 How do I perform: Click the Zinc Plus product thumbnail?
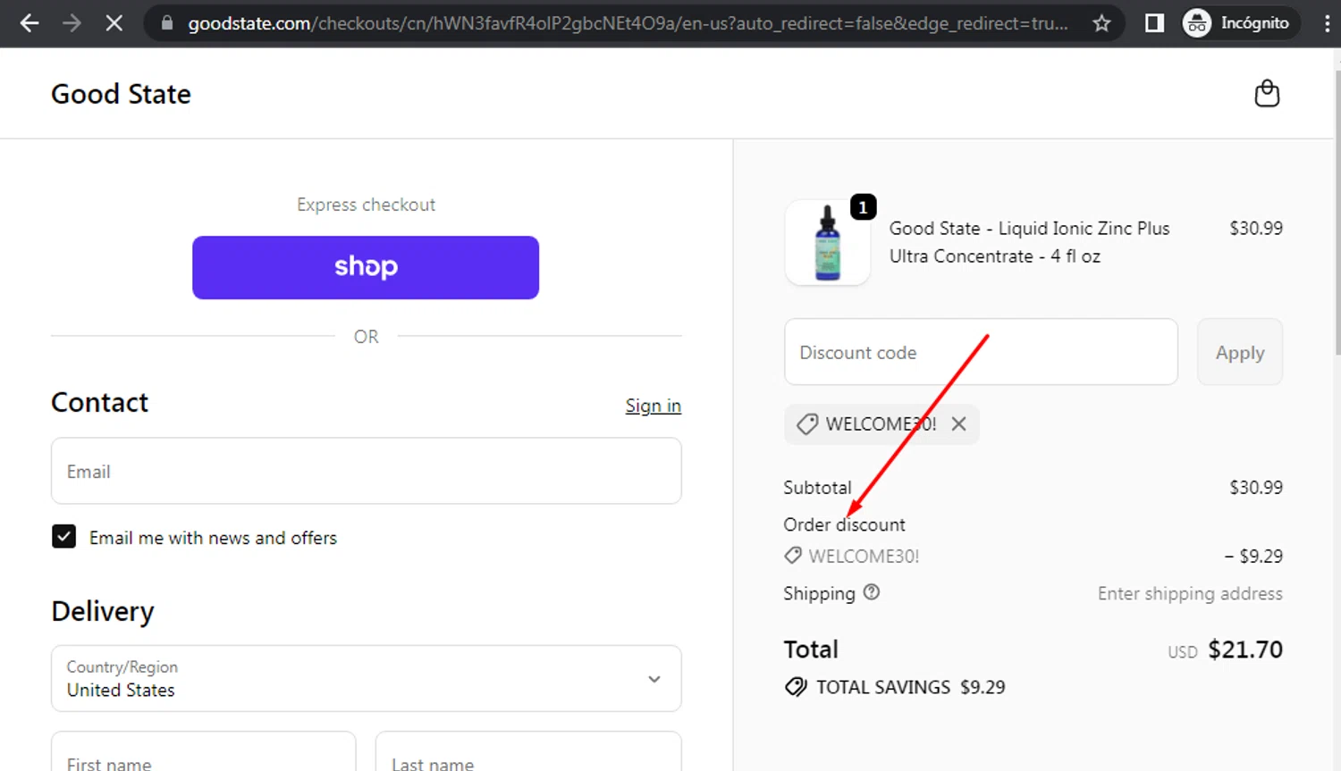(828, 243)
